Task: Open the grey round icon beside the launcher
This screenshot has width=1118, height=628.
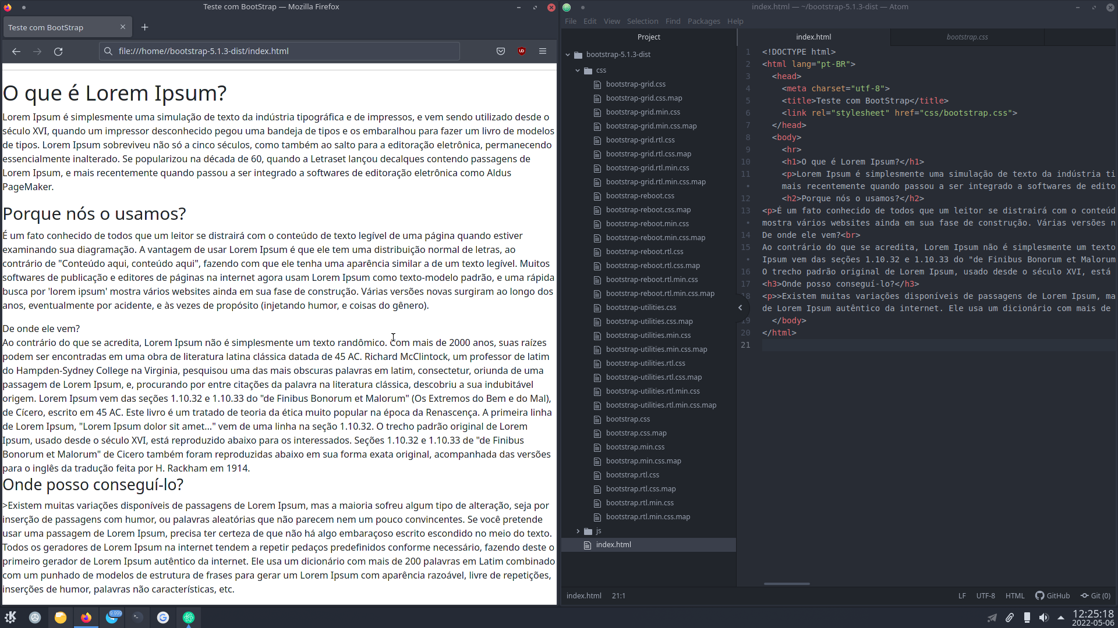Action: [35, 618]
